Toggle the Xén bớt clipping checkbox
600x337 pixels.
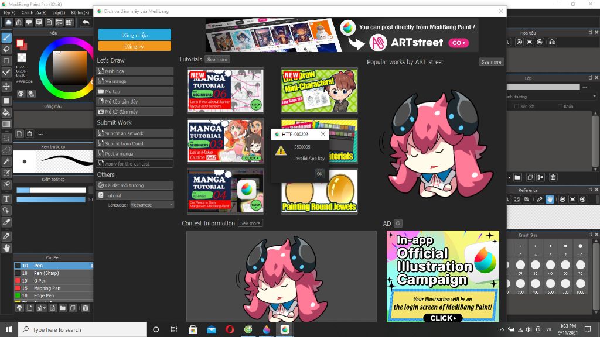[x=517, y=106]
